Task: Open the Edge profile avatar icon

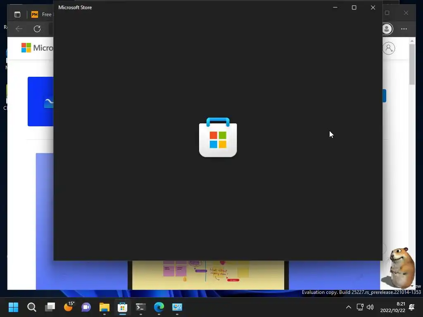Action: click(387, 29)
